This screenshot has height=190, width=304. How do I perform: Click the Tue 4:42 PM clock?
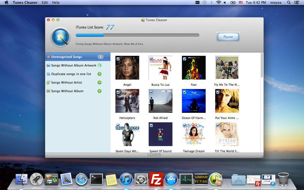[256, 3]
